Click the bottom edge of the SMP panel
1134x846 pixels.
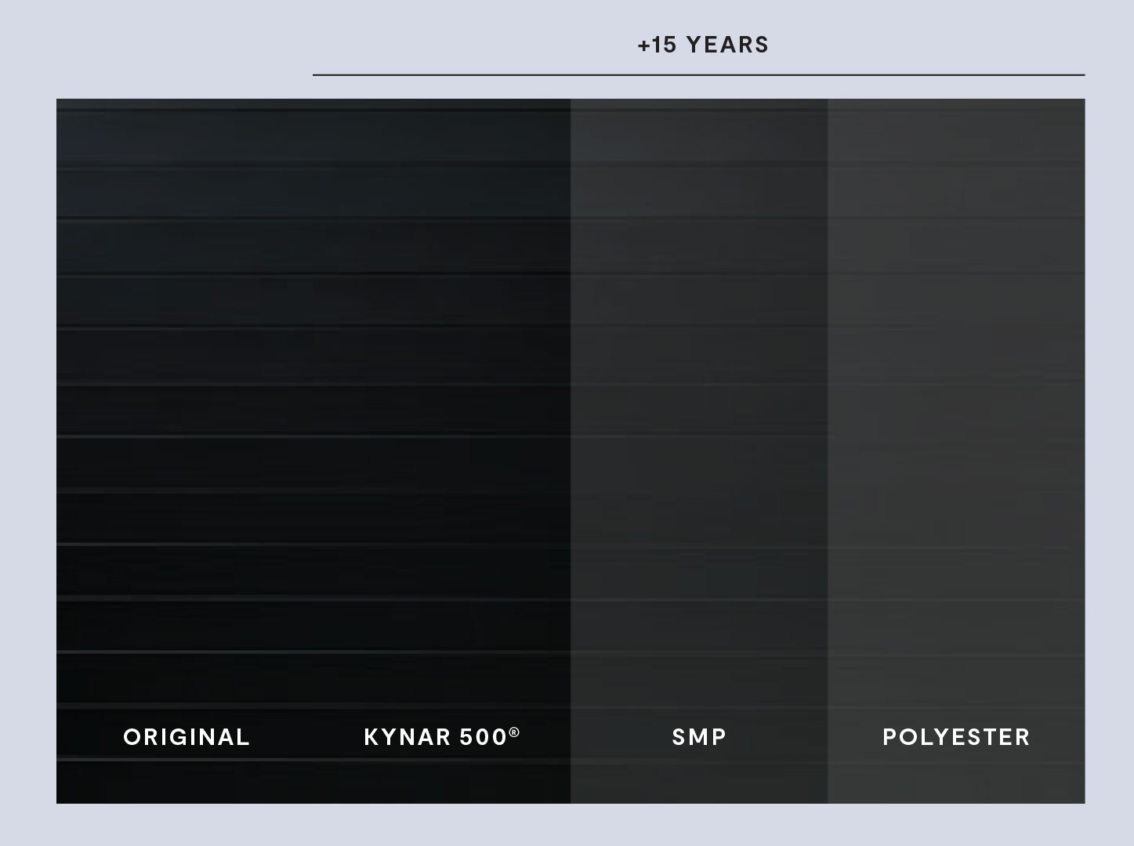(699, 803)
